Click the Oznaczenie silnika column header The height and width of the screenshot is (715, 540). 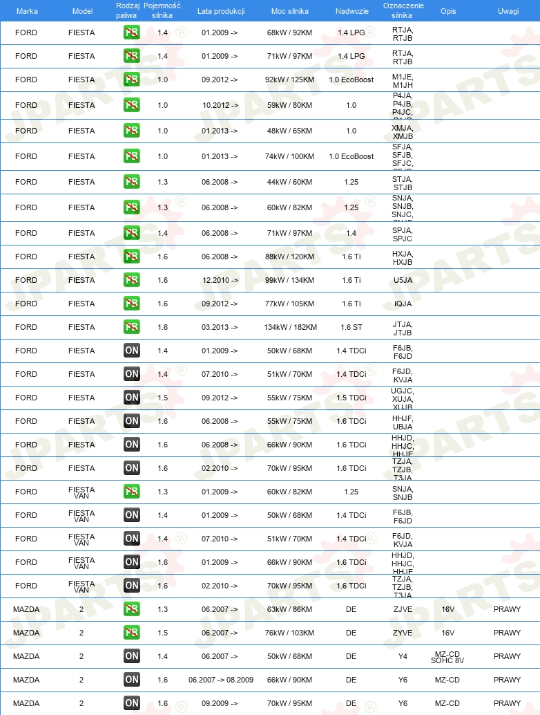coord(403,10)
